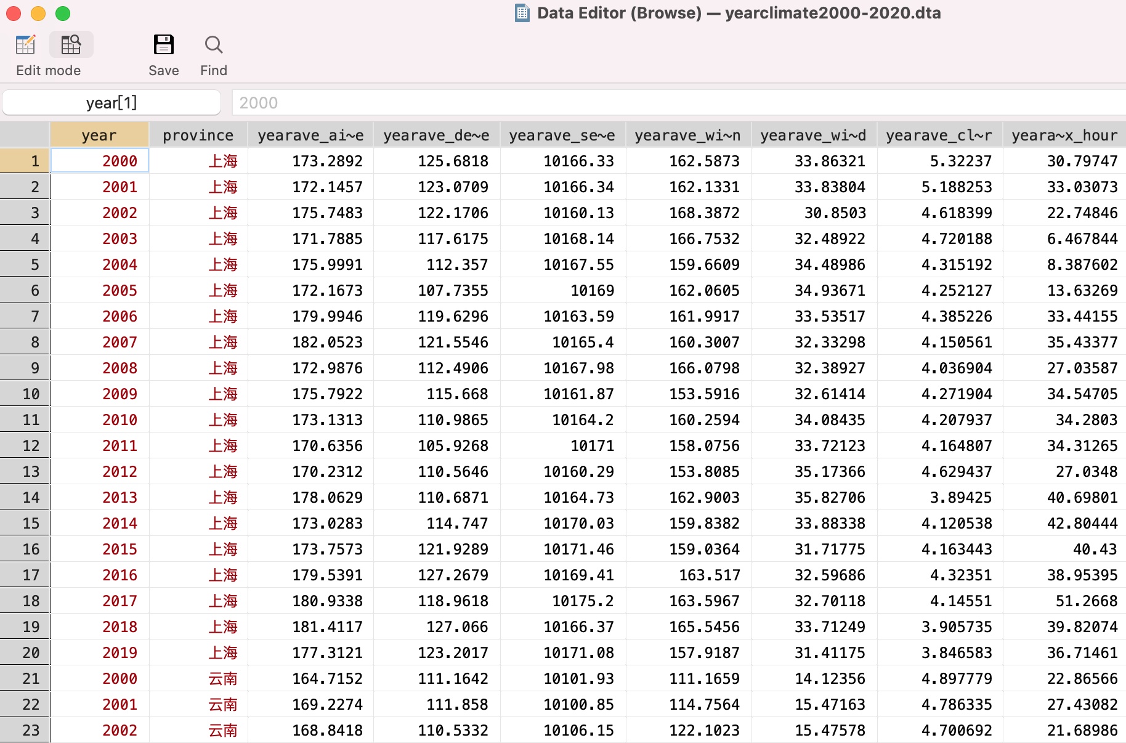Click cell with value 51.2668
1126x743 pixels.
[1064, 601]
